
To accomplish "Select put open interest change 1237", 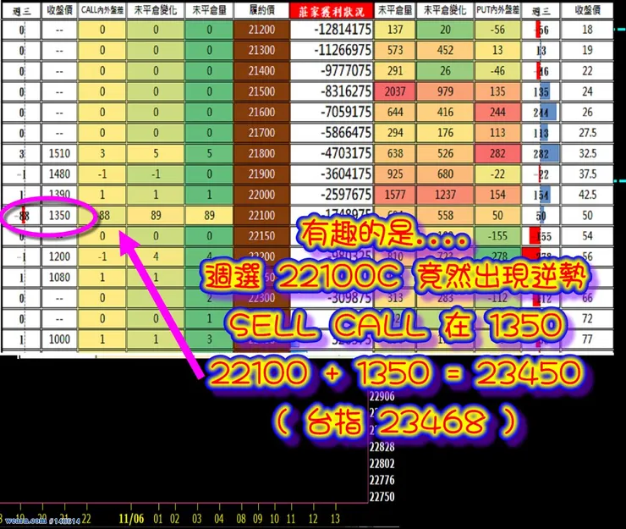I will pyautogui.click(x=445, y=195).
